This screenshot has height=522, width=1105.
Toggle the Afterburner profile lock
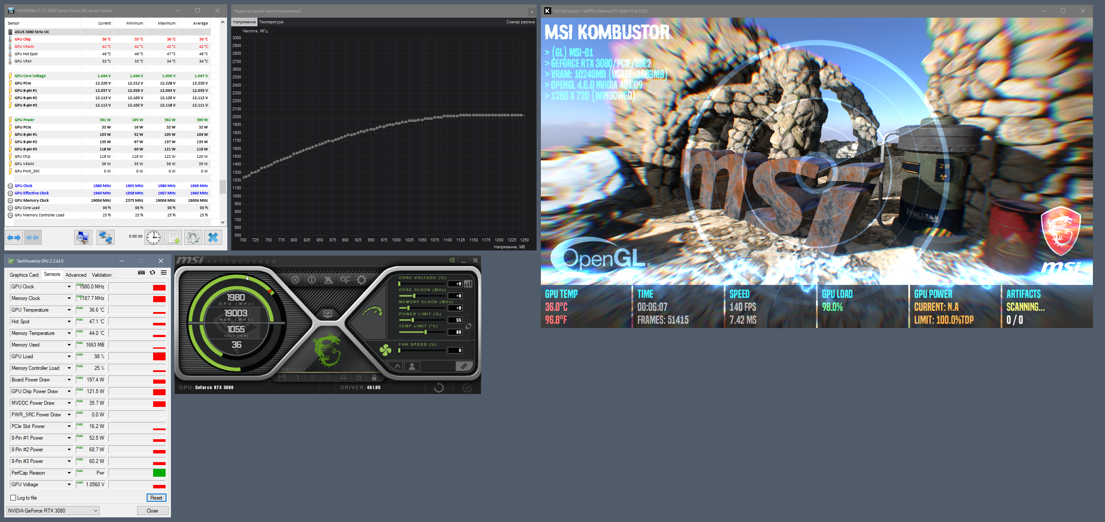(x=374, y=378)
